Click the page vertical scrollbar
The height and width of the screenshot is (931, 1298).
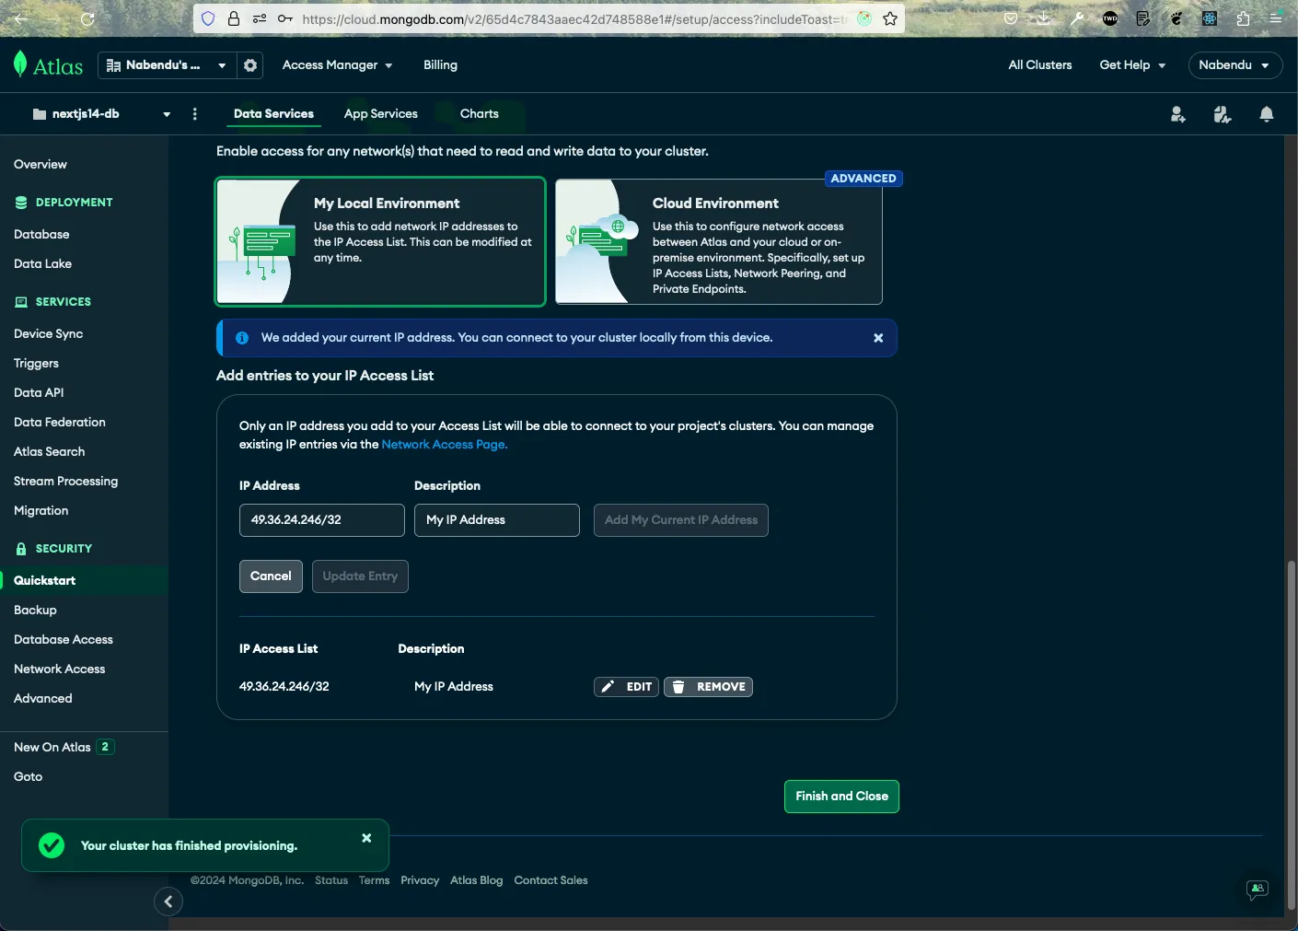pos(1291,736)
